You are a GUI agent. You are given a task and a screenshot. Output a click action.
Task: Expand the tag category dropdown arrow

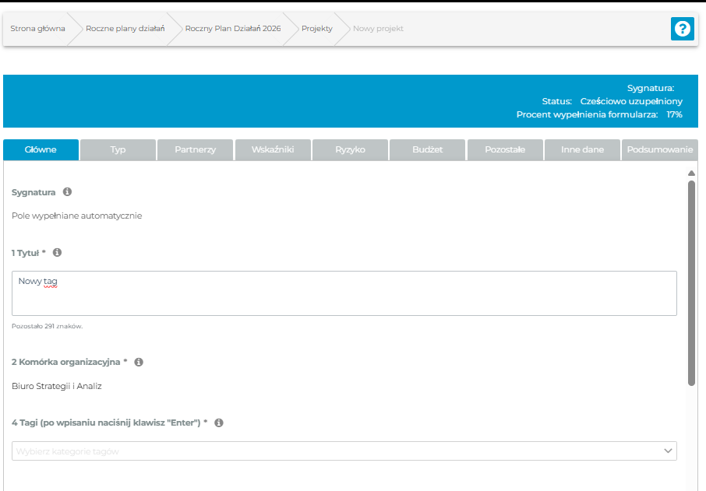click(x=667, y=451)
